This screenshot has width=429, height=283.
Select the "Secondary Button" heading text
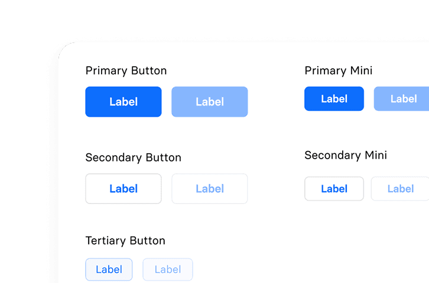[x=133, y=157]
